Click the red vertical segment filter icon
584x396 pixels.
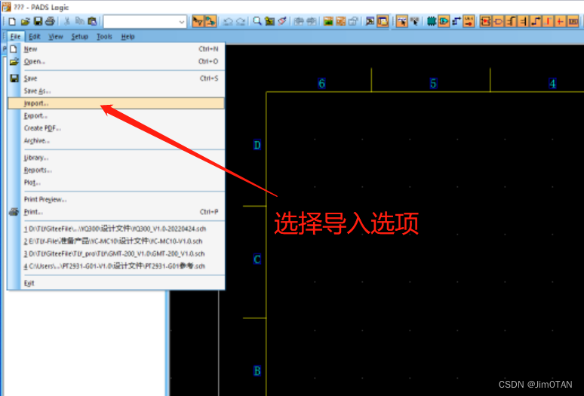coord(549,22)
